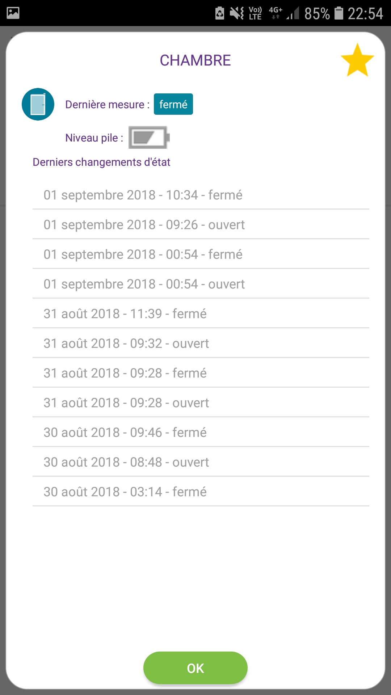Tap the muted sound icon in status bar

click(237, 13)
